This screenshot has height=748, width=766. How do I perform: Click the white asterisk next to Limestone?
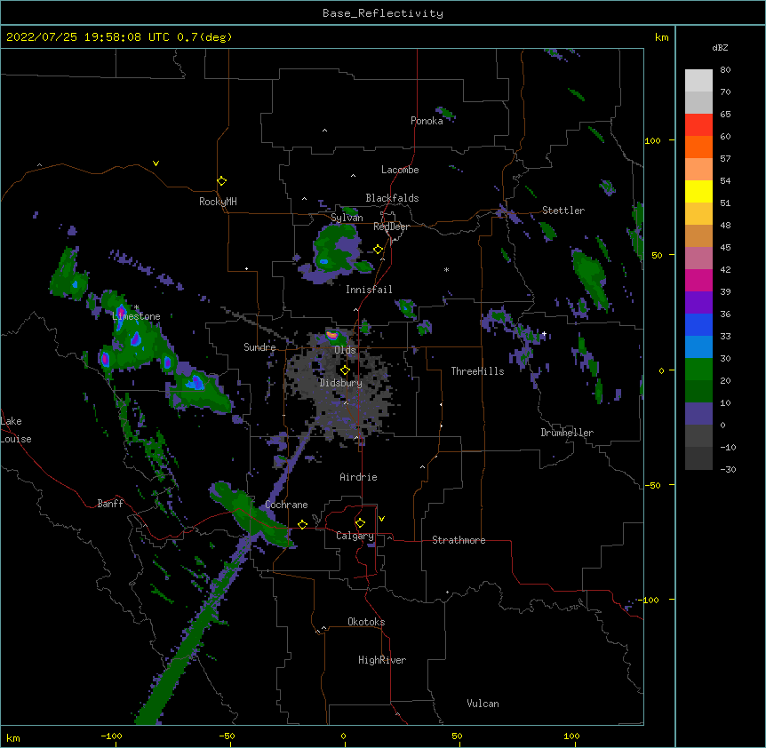[137, 307]
